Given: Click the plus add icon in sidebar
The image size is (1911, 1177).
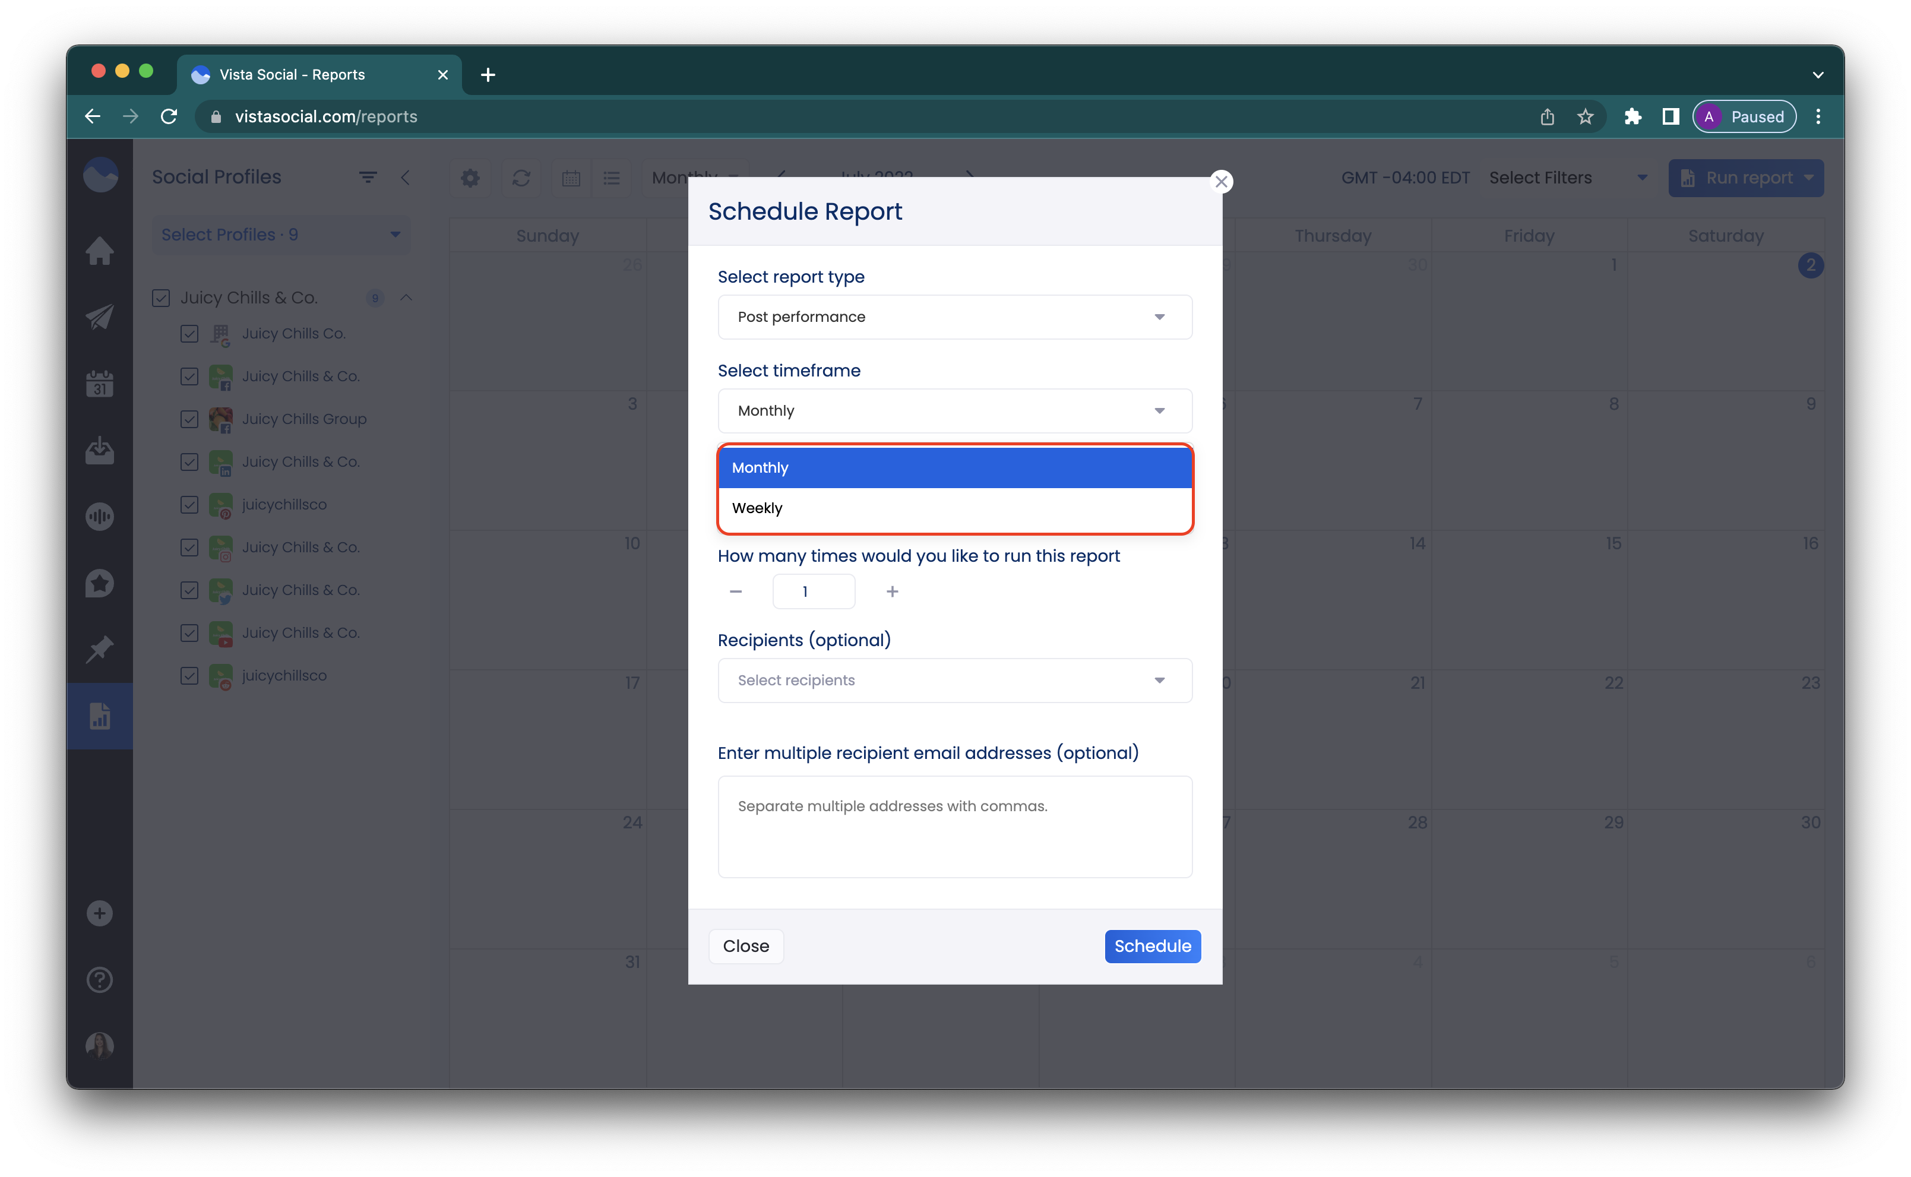Looking at the screenshot, I should coord(100,913).
